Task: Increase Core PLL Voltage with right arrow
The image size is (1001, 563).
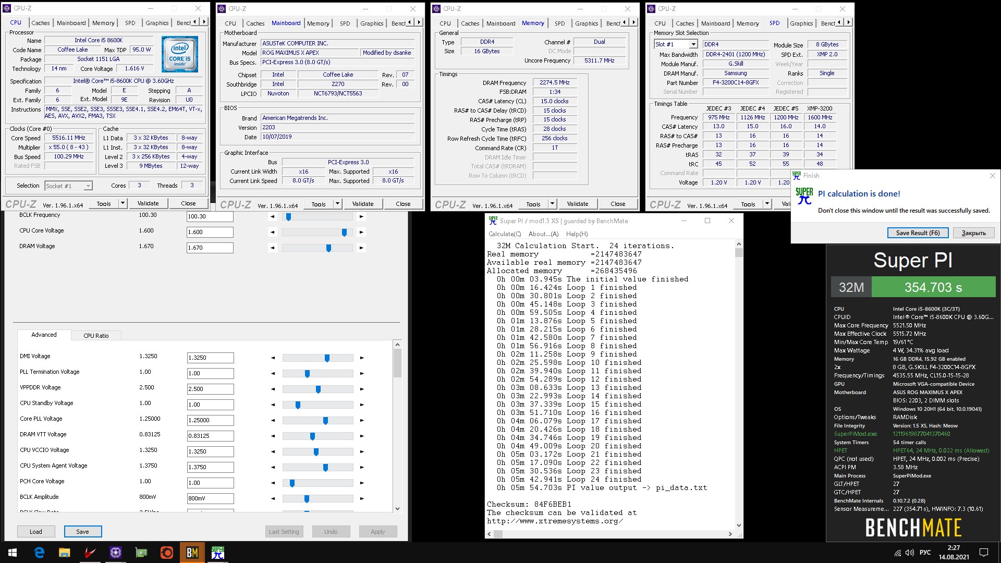Action: 362,420
